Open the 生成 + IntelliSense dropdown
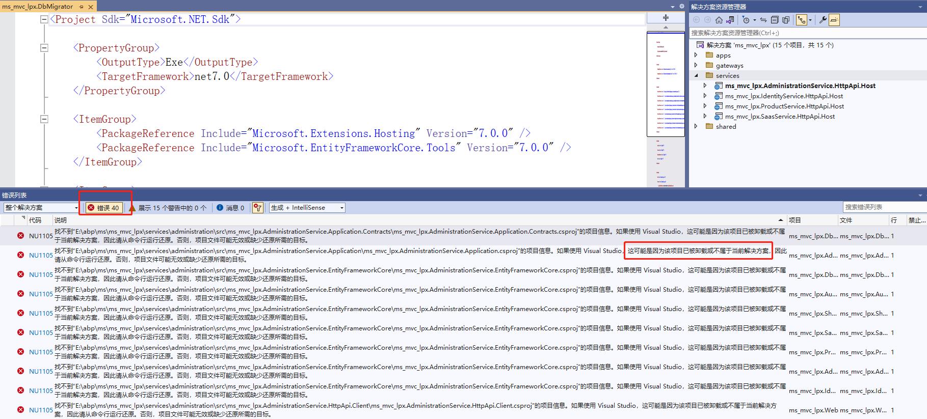The height and width of the screenshot is (419, 927). point(307,208)
